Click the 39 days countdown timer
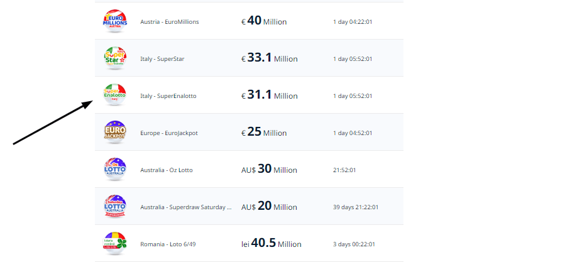Viewport: 587px width, 262px height. click(x=356, y=207)
